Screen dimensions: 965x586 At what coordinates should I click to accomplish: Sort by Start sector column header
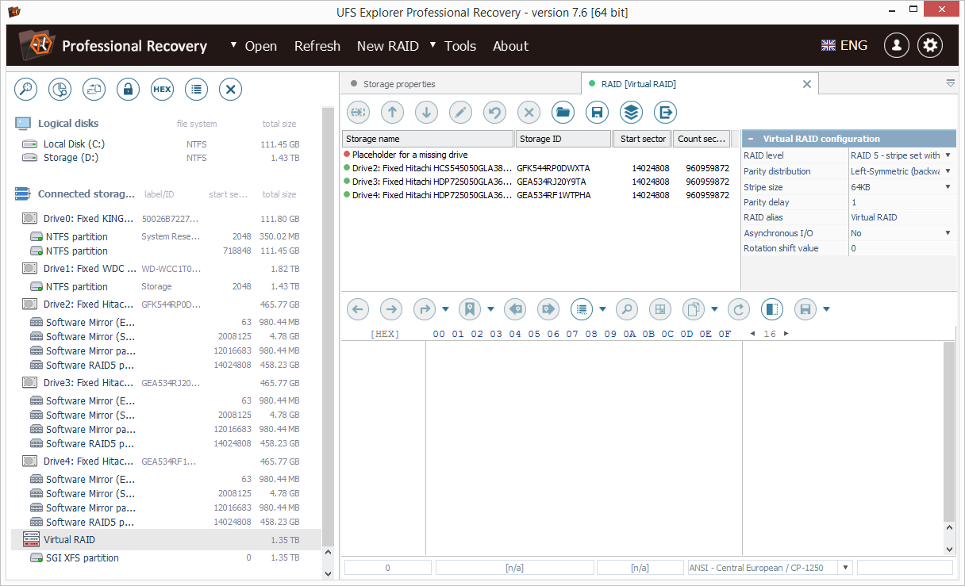pyautogui.click(x=643, y=139)
